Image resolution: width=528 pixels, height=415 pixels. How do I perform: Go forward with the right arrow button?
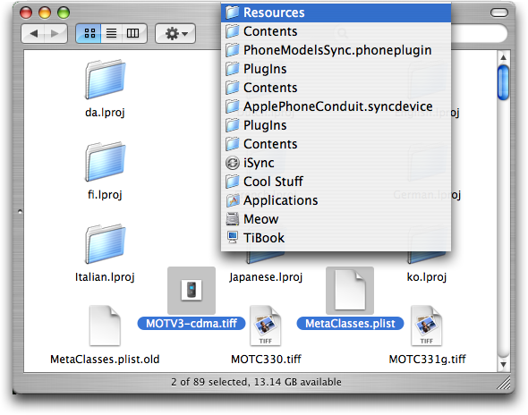pyautogui.click(x=55, y=33)
